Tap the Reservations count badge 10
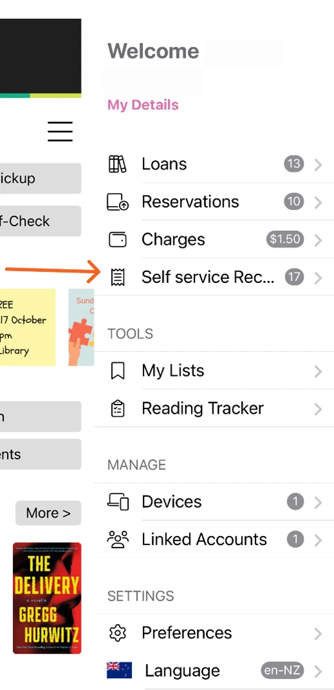Screen dimensions: 334x690 (294, 202)
